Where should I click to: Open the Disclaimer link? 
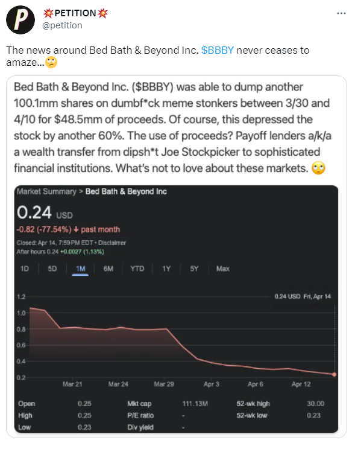(112, 243)
